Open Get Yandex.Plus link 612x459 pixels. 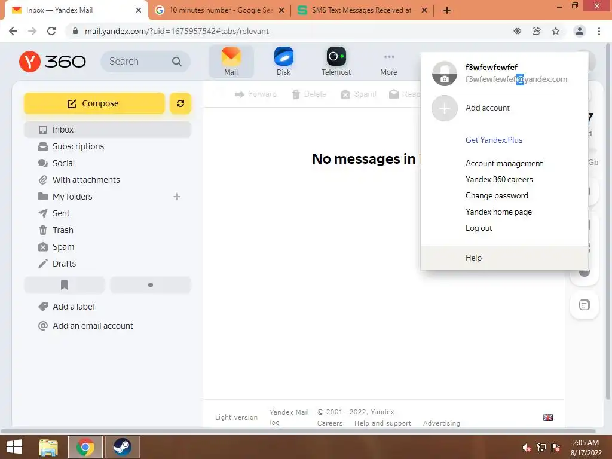coord(494,140)
